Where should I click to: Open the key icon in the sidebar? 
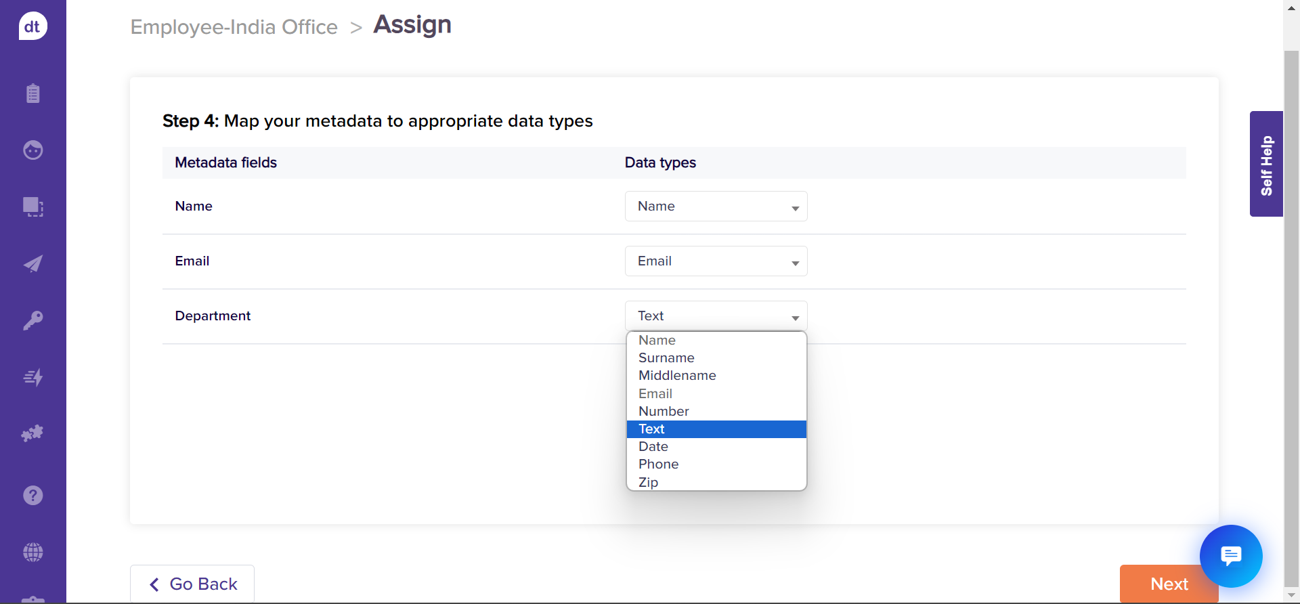tap(32, 320)
